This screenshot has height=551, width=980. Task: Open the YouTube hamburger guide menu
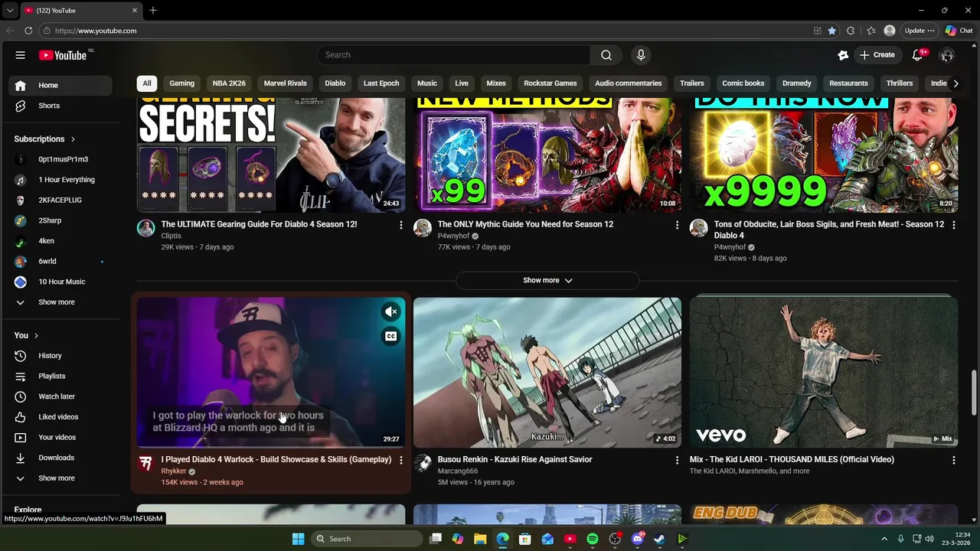coord(21,55)
